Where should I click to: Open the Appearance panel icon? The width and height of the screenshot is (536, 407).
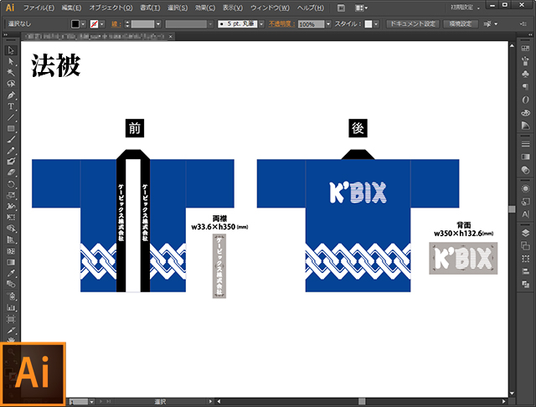click(525, 188)
